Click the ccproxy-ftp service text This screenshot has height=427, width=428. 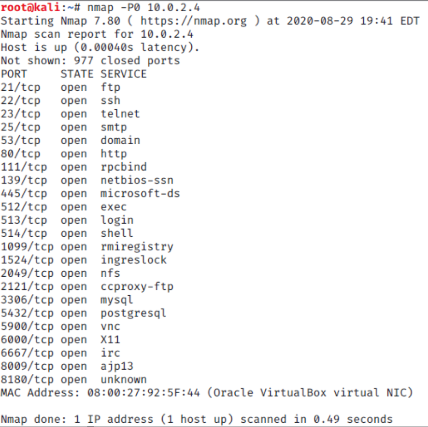click(137, 287)
